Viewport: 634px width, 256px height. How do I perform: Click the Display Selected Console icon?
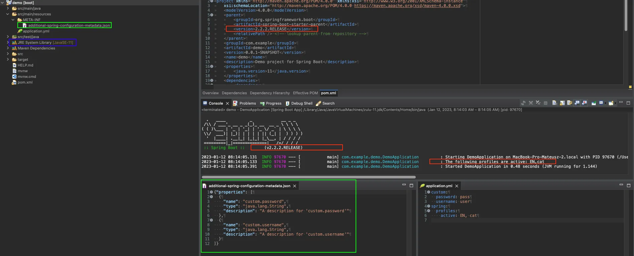(601, 103)
